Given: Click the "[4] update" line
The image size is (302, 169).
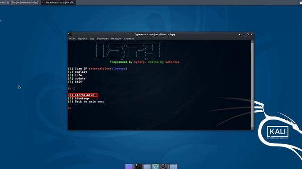Looking at the screenshot, I should [x=76, y=78].
